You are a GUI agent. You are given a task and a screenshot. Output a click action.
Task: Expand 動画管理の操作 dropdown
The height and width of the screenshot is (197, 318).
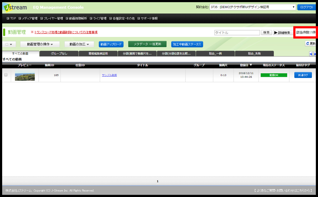point(40,44)
